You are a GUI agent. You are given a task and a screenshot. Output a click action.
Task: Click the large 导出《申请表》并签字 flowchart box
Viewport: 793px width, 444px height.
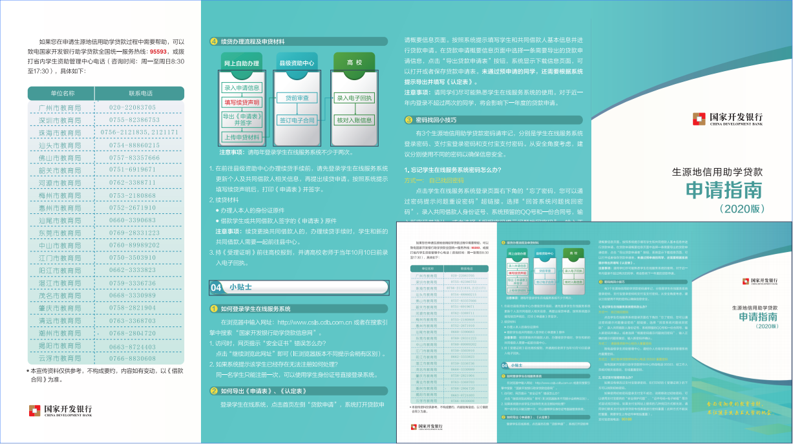click(242, 120)
